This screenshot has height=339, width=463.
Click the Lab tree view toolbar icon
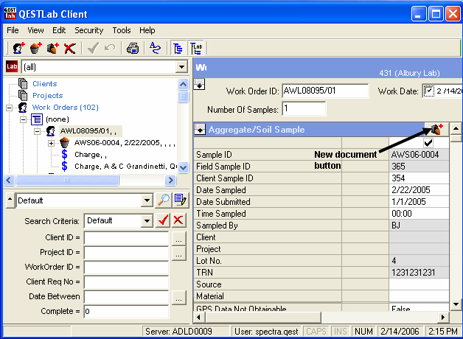click(196, 49)
